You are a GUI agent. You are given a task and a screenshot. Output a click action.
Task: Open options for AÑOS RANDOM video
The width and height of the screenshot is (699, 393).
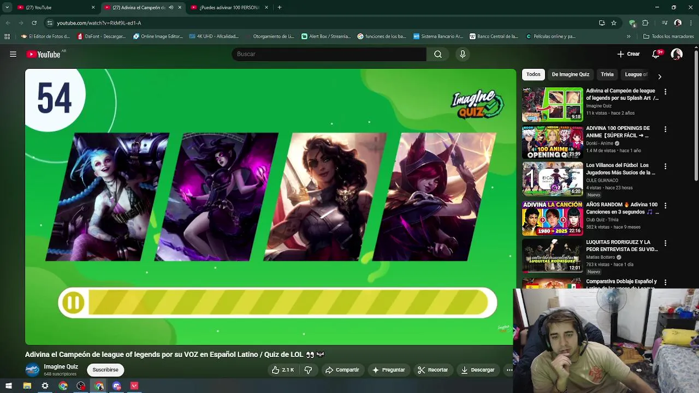(665, 206)
